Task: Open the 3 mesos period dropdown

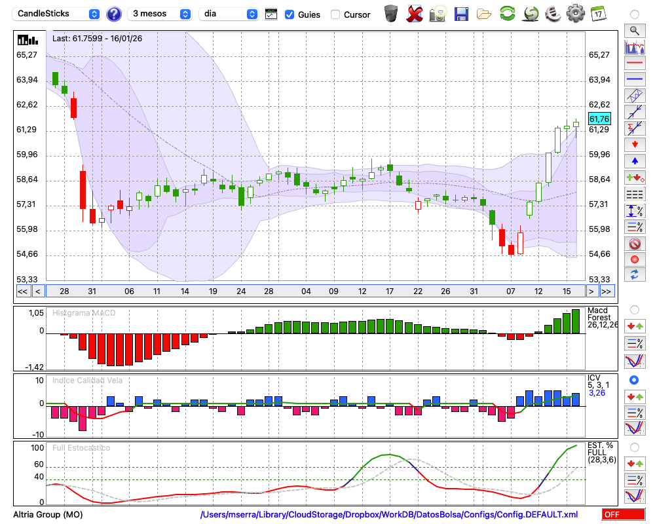Action: point(160,14)
